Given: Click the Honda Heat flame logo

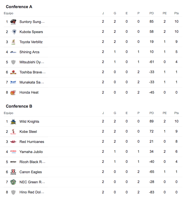Looking at the screenshot, I should click(x=13, y=92).
